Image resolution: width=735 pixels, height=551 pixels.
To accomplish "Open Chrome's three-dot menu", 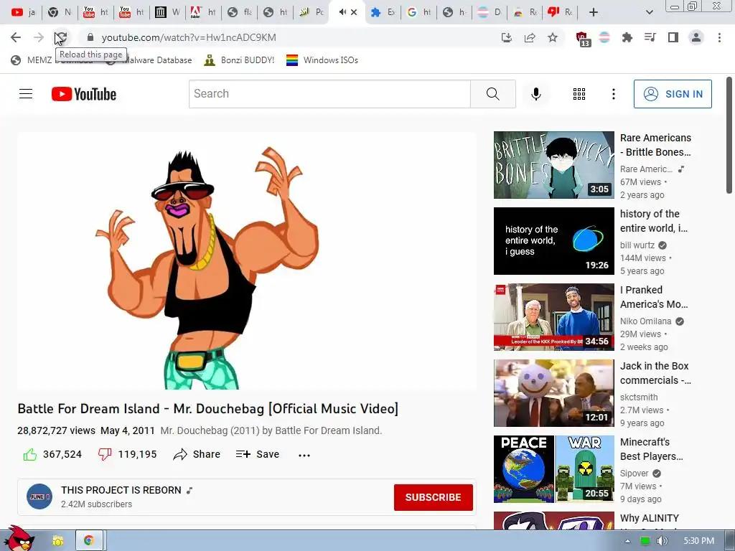I will pyautogui.click(x=719, y=37).
